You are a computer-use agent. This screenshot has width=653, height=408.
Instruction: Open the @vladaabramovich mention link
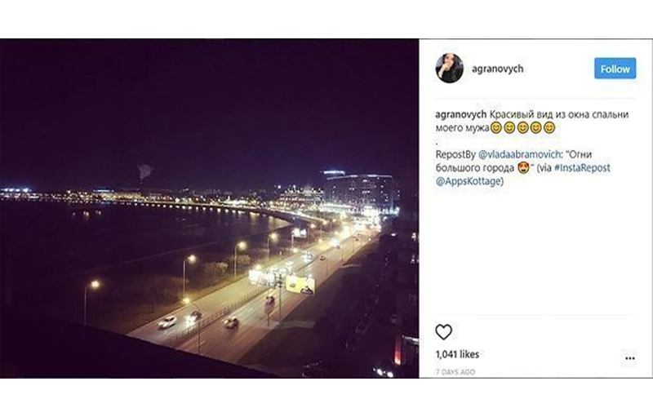(x=519, y=154)
